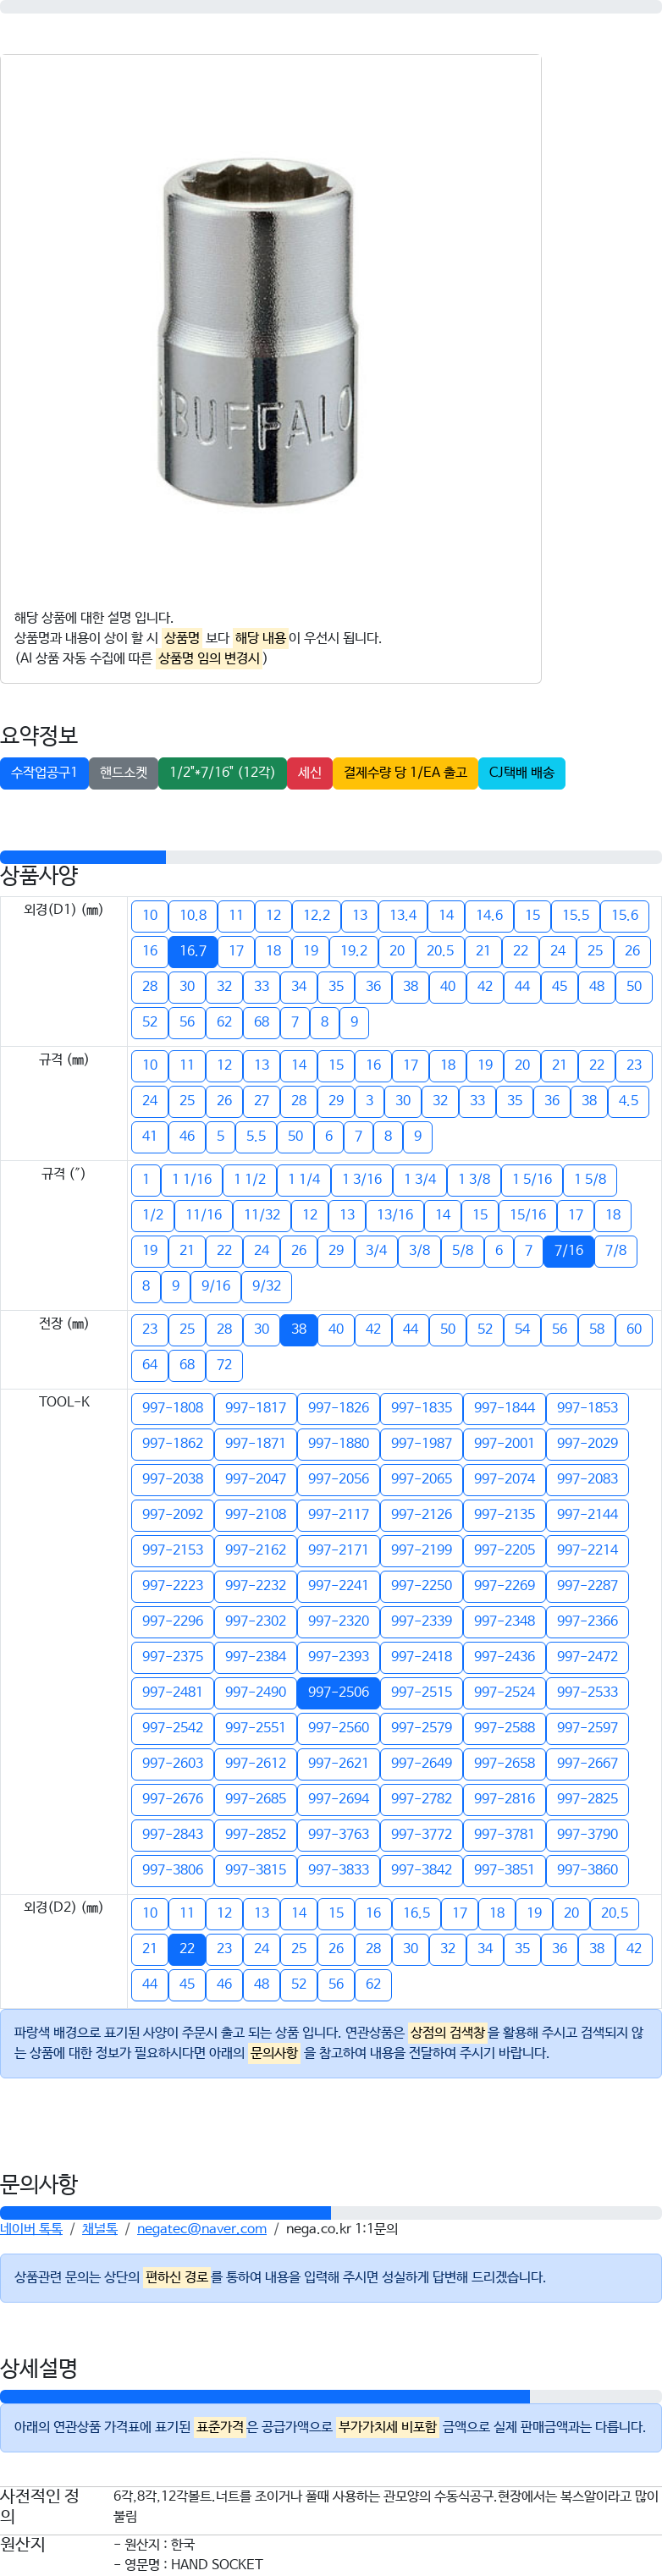Choose D2 option 16.5
This screenshot has width=662, height=2576.
click(417, 1913)
